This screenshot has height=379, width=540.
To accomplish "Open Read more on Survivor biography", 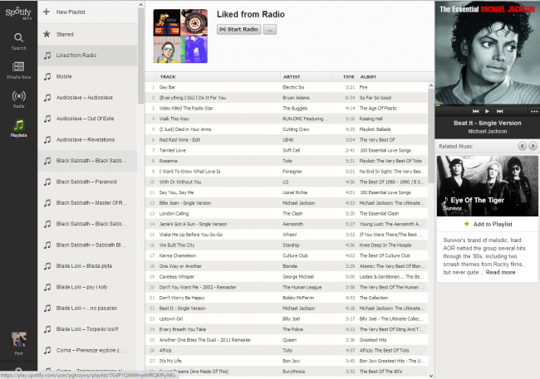I will [500, 272].
